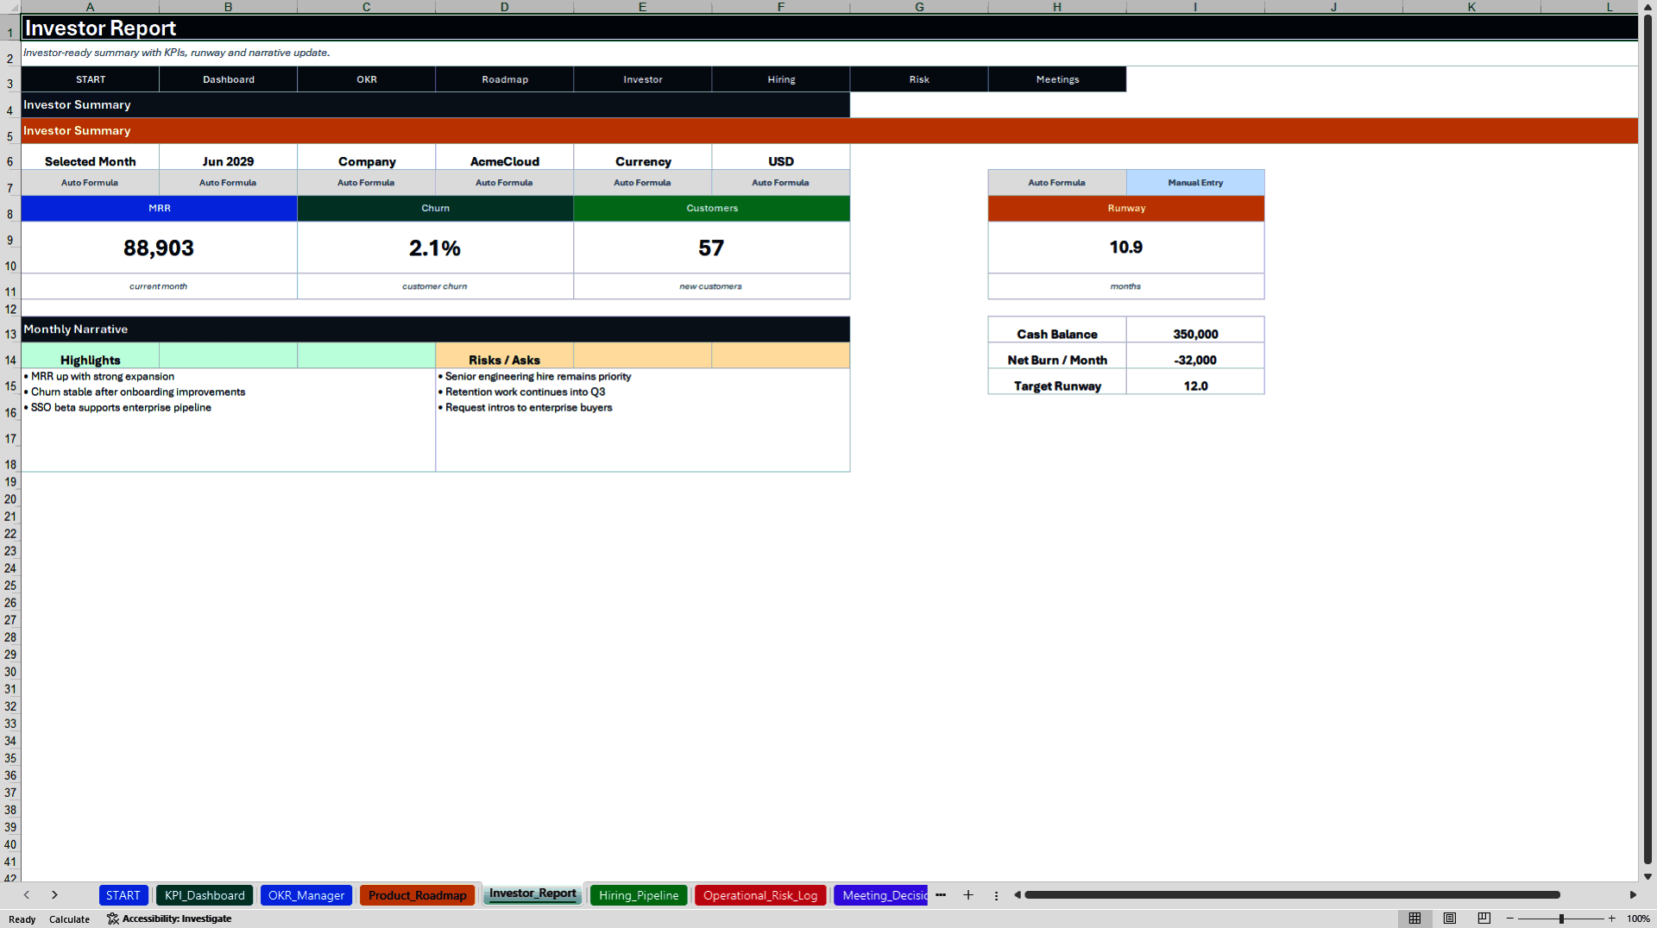Screen dimensions: 1657x928
Task: Click the Hiring navigation link cell
Action: pyautogui.click(x=781, y=79)
